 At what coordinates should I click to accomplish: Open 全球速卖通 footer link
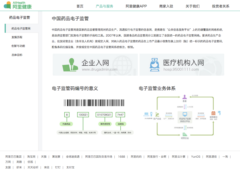point(73,157)
